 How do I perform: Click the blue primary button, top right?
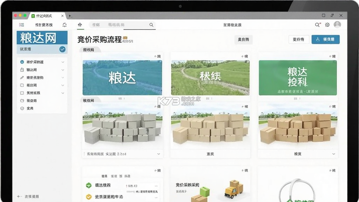pyautogui.click(x=326, y=39)
